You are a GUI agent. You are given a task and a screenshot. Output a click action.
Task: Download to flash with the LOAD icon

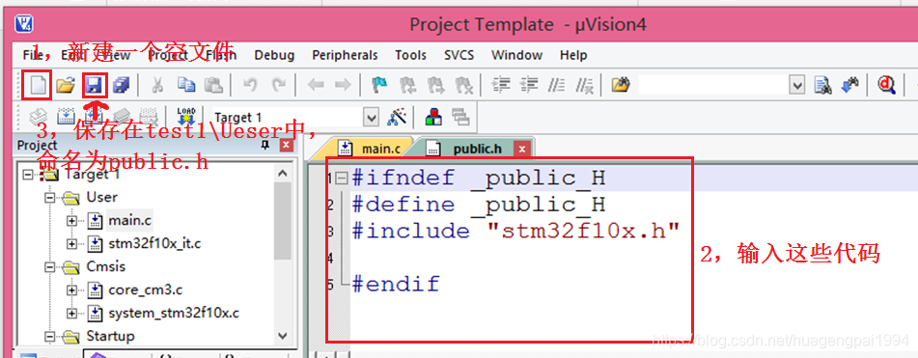click(x=186, y=117)
